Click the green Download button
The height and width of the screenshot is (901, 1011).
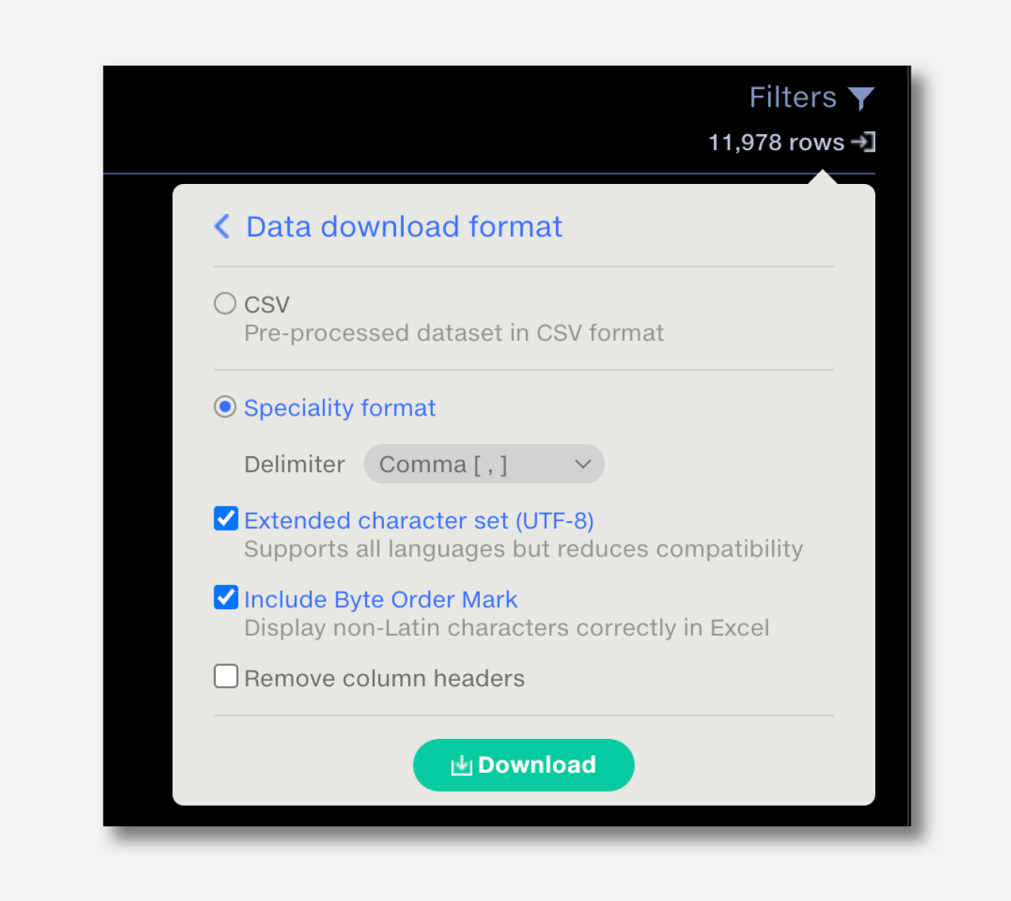tap(524, 765)
